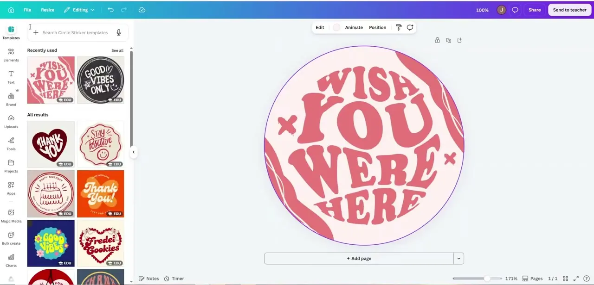Viewport: 594px width, 285px height.
Task: Open the Magic Media app
Action: tap(11, 216)
